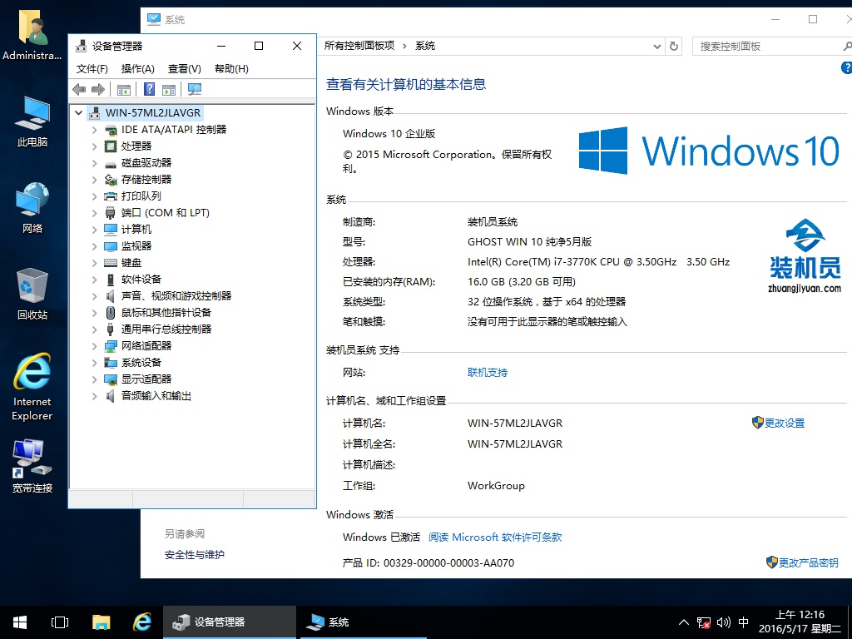Click the Scan for hardware changes toolbar icon
The height and width of the screenshot is (639, 852).
click(x=195, y=90)
